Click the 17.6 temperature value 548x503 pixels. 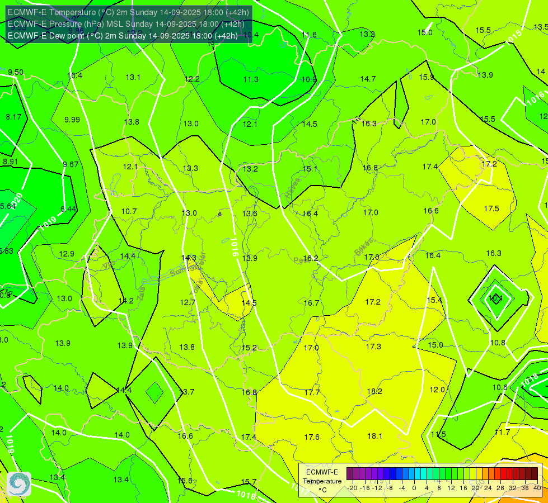pyautogui.click(x=312, y=437)
